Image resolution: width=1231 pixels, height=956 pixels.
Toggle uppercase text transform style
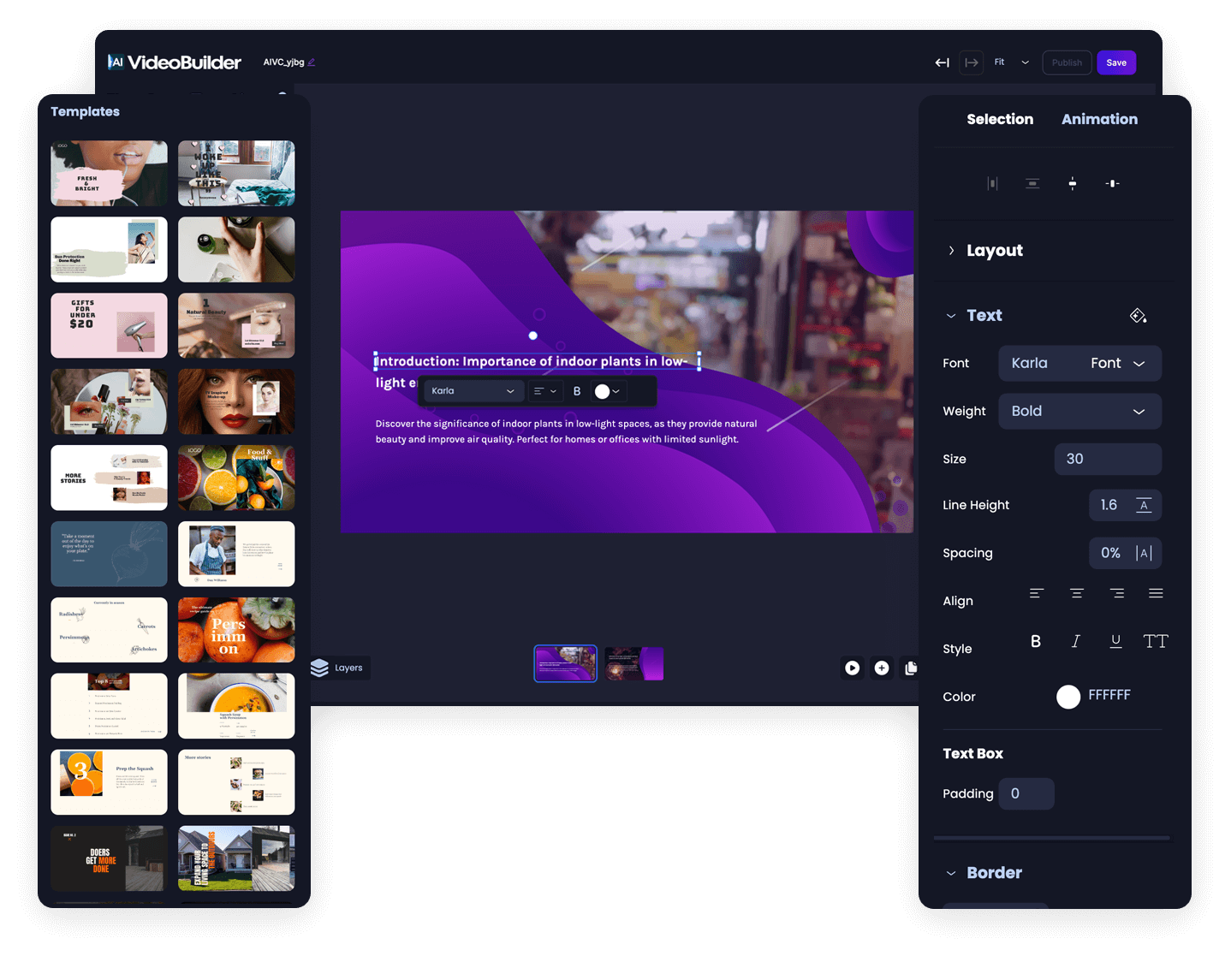[x=1155, y=641]
